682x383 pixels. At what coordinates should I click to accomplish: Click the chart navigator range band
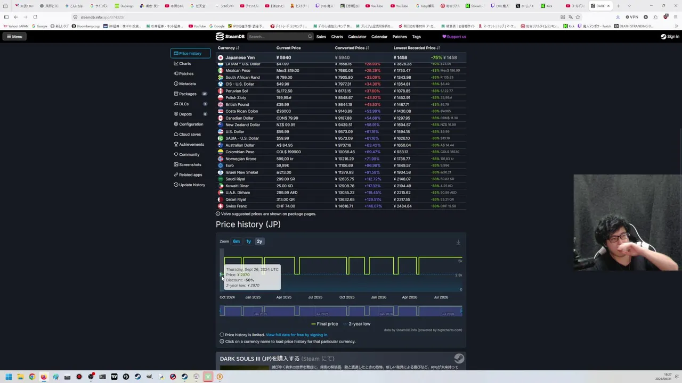click(341, 311)
